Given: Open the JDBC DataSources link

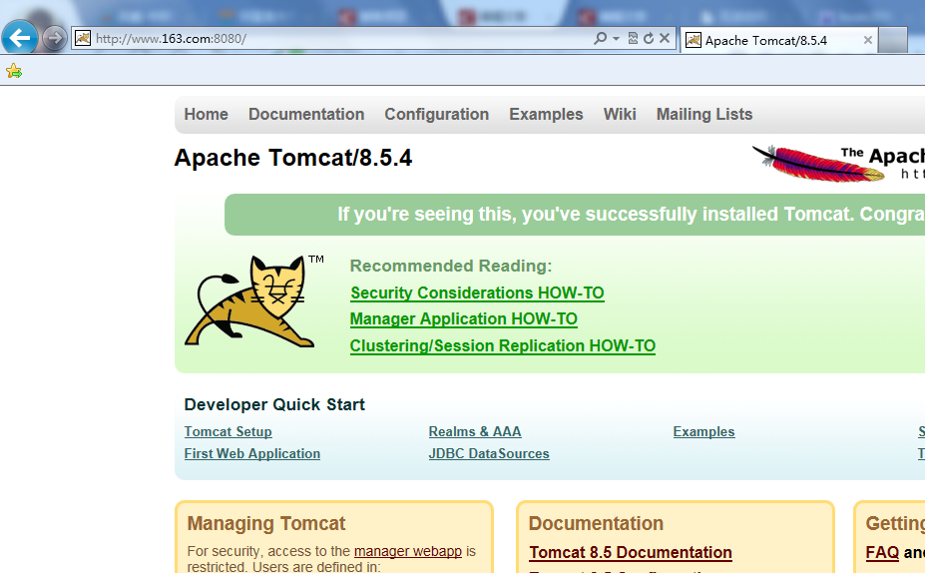Looking at the screenshot, I should coord(489,453).
